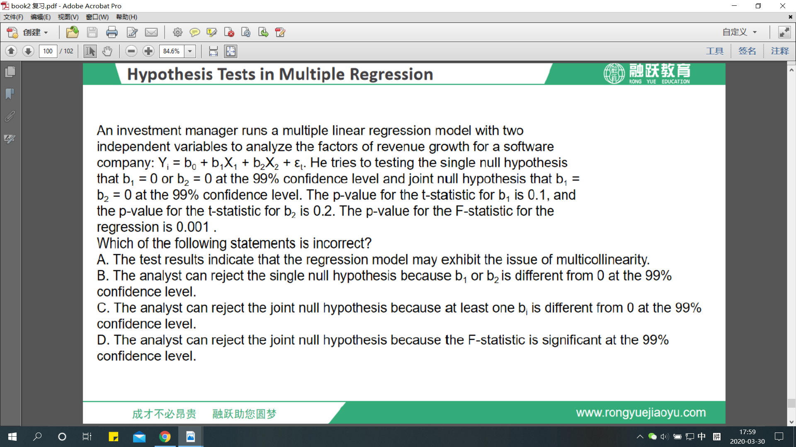This screenshot has width=796, height=447.
Task: Click the page number input field
Action: click(48, 51)
